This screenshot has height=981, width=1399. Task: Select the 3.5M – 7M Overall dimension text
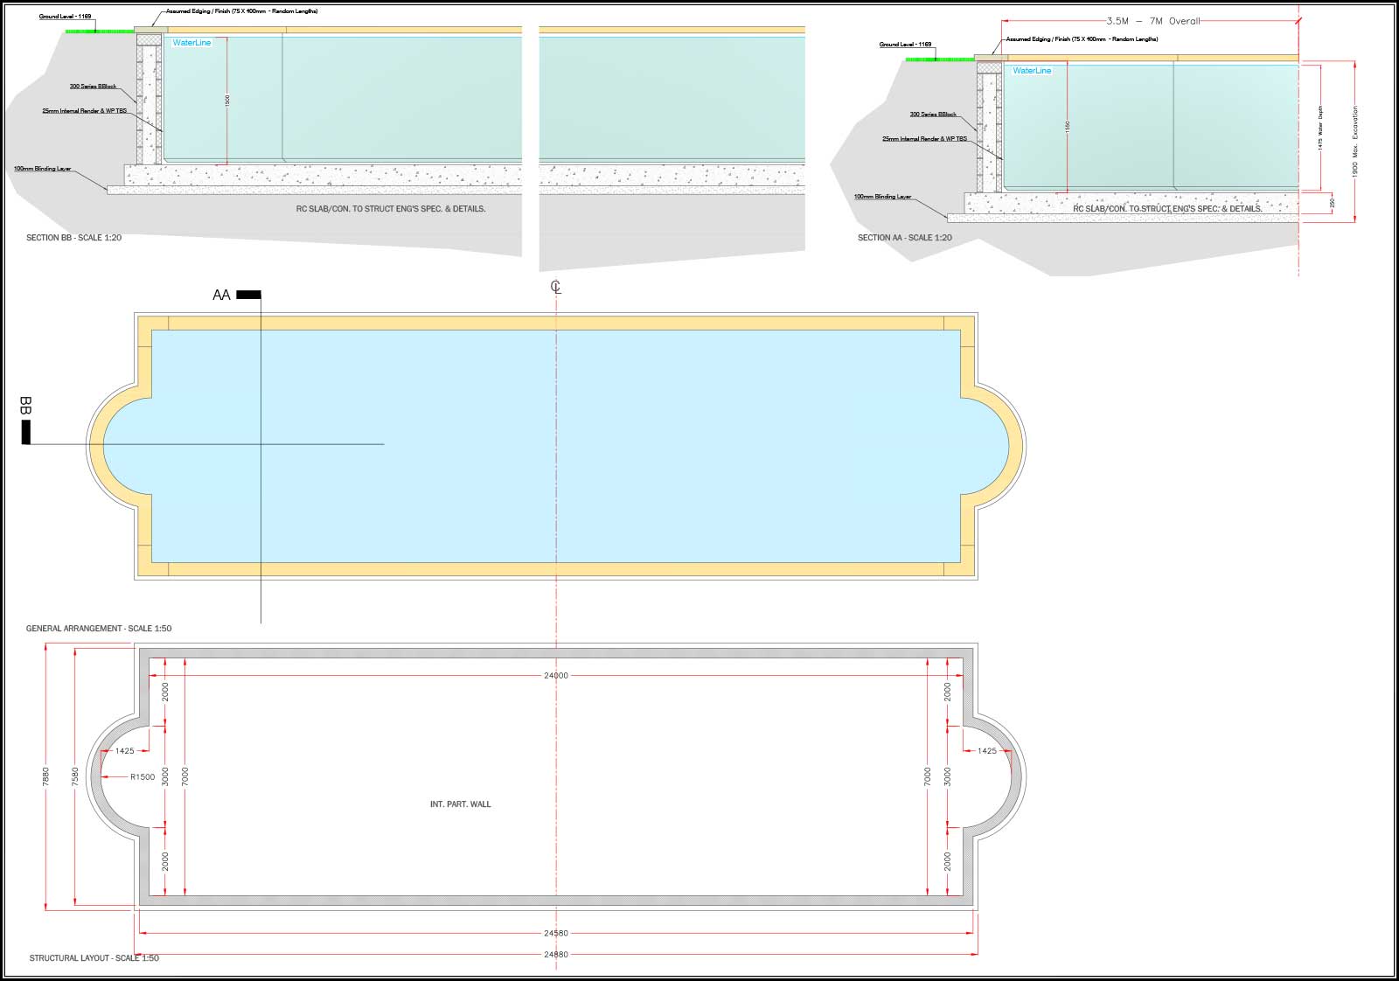tap(1152, 21)
